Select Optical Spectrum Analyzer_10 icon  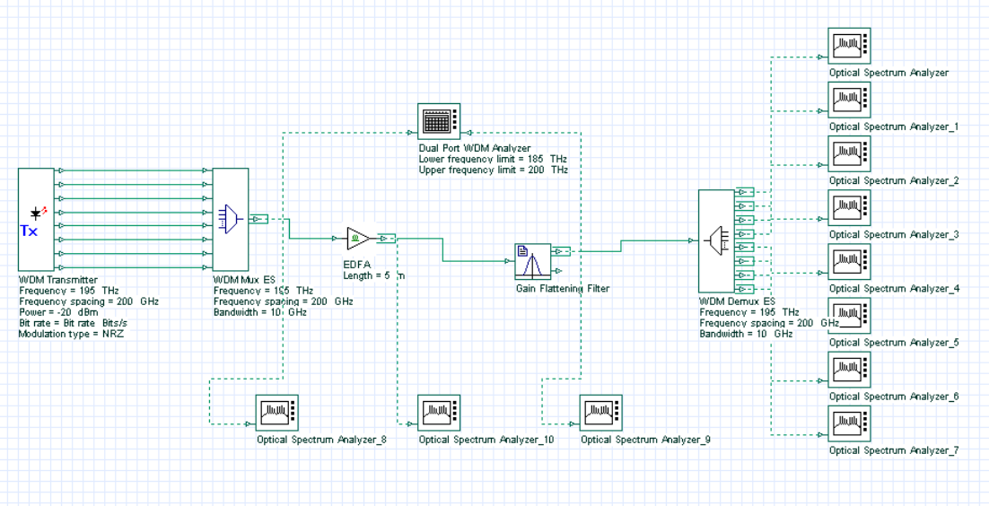[x=439, y=413]
